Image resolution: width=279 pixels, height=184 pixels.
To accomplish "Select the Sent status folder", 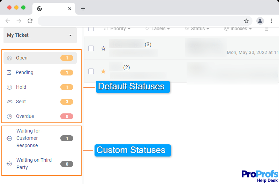I will [40, 102].
